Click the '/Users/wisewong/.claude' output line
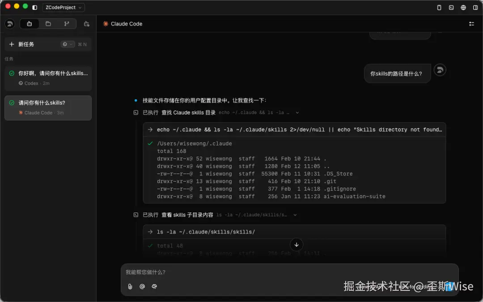Screen dimensions: 483x302 pos(195,143)
